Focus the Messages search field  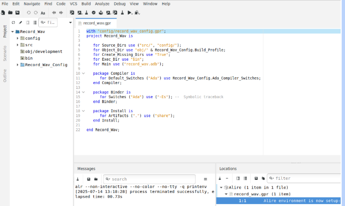pyautogui.click(x=149, y=179)
